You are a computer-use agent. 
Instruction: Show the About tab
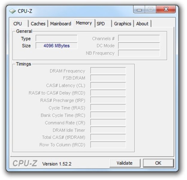pyautogui.click(x=142, y=24)
